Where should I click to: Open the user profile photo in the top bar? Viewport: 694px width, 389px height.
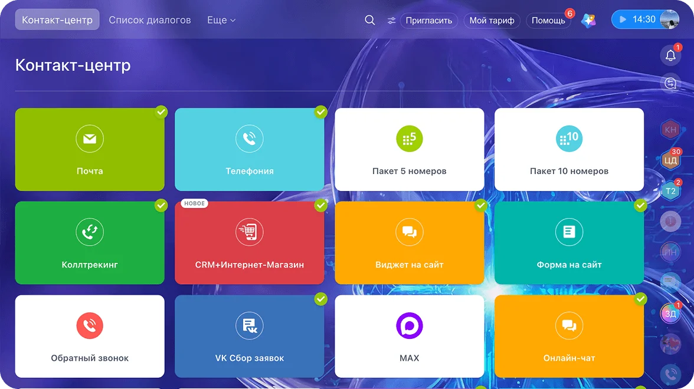coord(669,19)
